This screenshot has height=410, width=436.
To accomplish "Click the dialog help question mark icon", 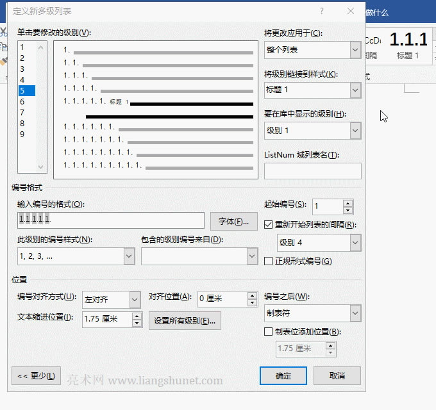I will pyautogui.click(x=322, y=11).
